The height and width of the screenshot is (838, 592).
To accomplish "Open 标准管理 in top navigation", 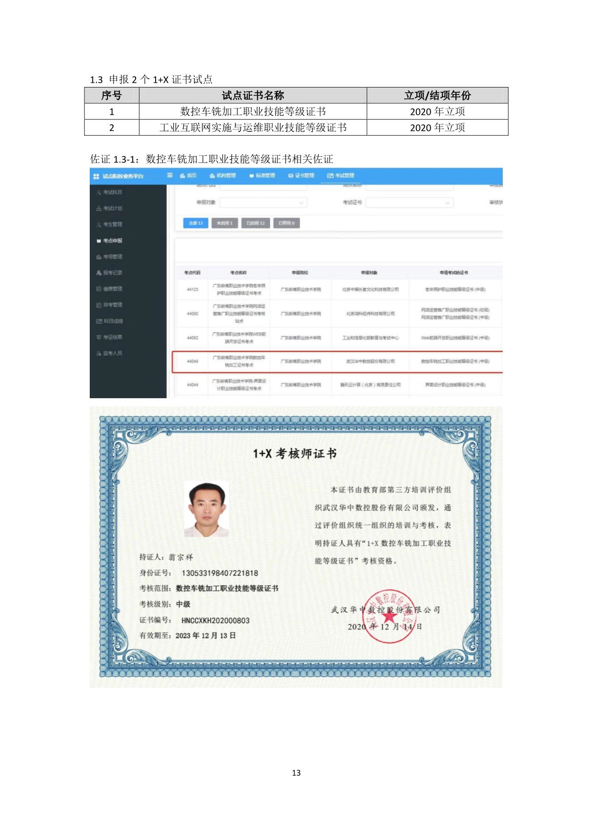I will click(262, 175).
